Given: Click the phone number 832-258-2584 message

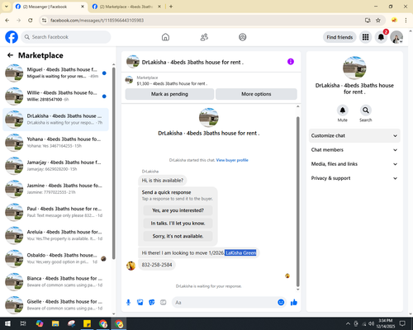Looking at the screenshot, I should click(x=157, y=265).
